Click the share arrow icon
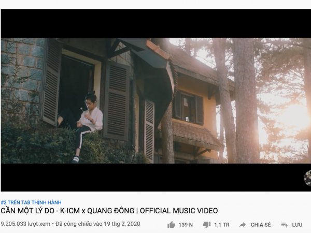The height and width of the screenshot is (233, 311). click(243, 225)
